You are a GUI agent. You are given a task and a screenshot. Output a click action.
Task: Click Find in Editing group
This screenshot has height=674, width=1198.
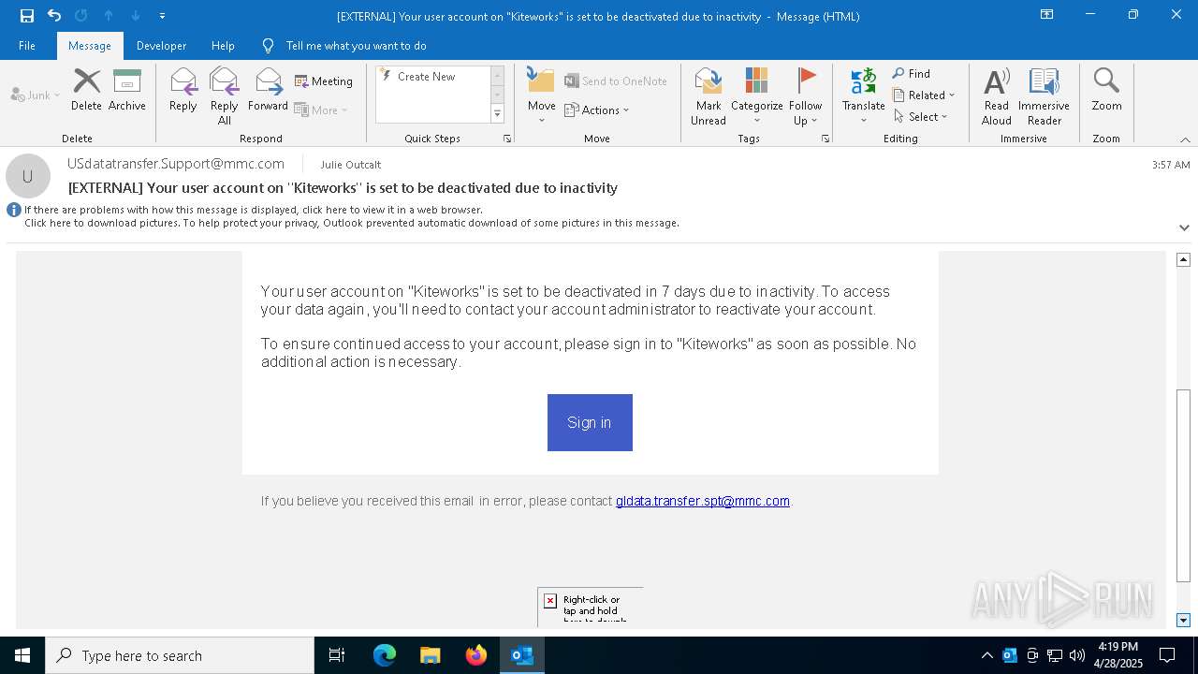coord(912,73)
